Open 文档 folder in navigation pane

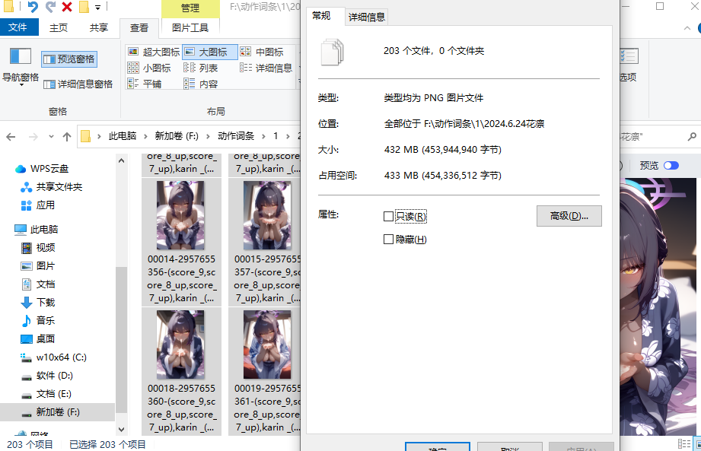[x=38, y=284]
